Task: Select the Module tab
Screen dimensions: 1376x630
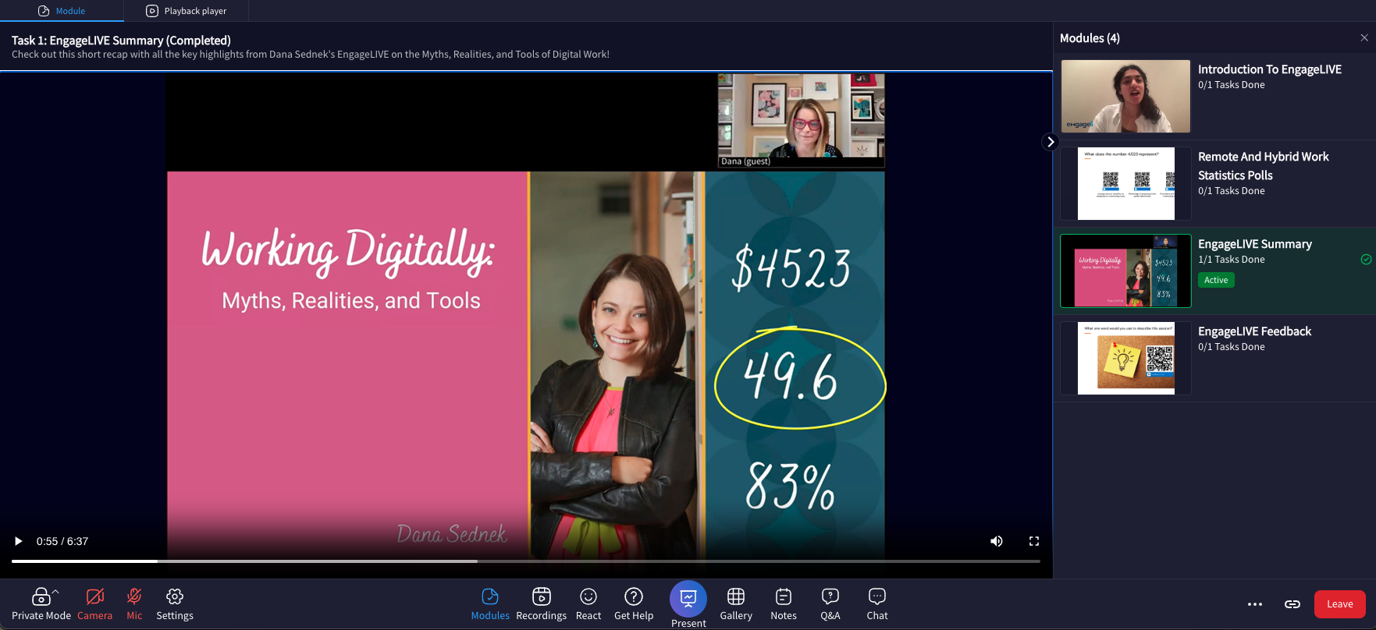Action: [x=62, y=11]
